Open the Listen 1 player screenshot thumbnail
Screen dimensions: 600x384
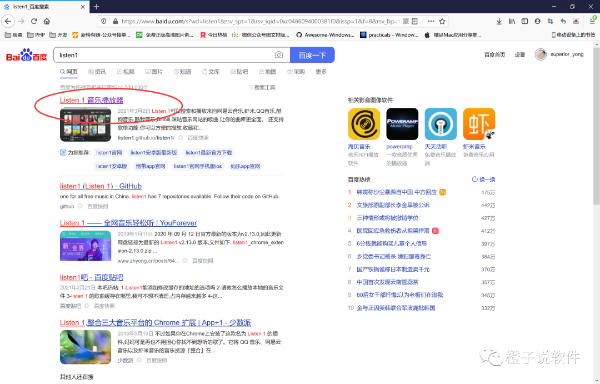coord(86,125)
